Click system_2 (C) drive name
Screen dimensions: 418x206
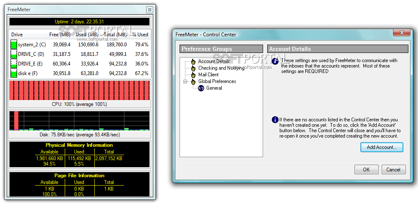[x=32, y=45]
